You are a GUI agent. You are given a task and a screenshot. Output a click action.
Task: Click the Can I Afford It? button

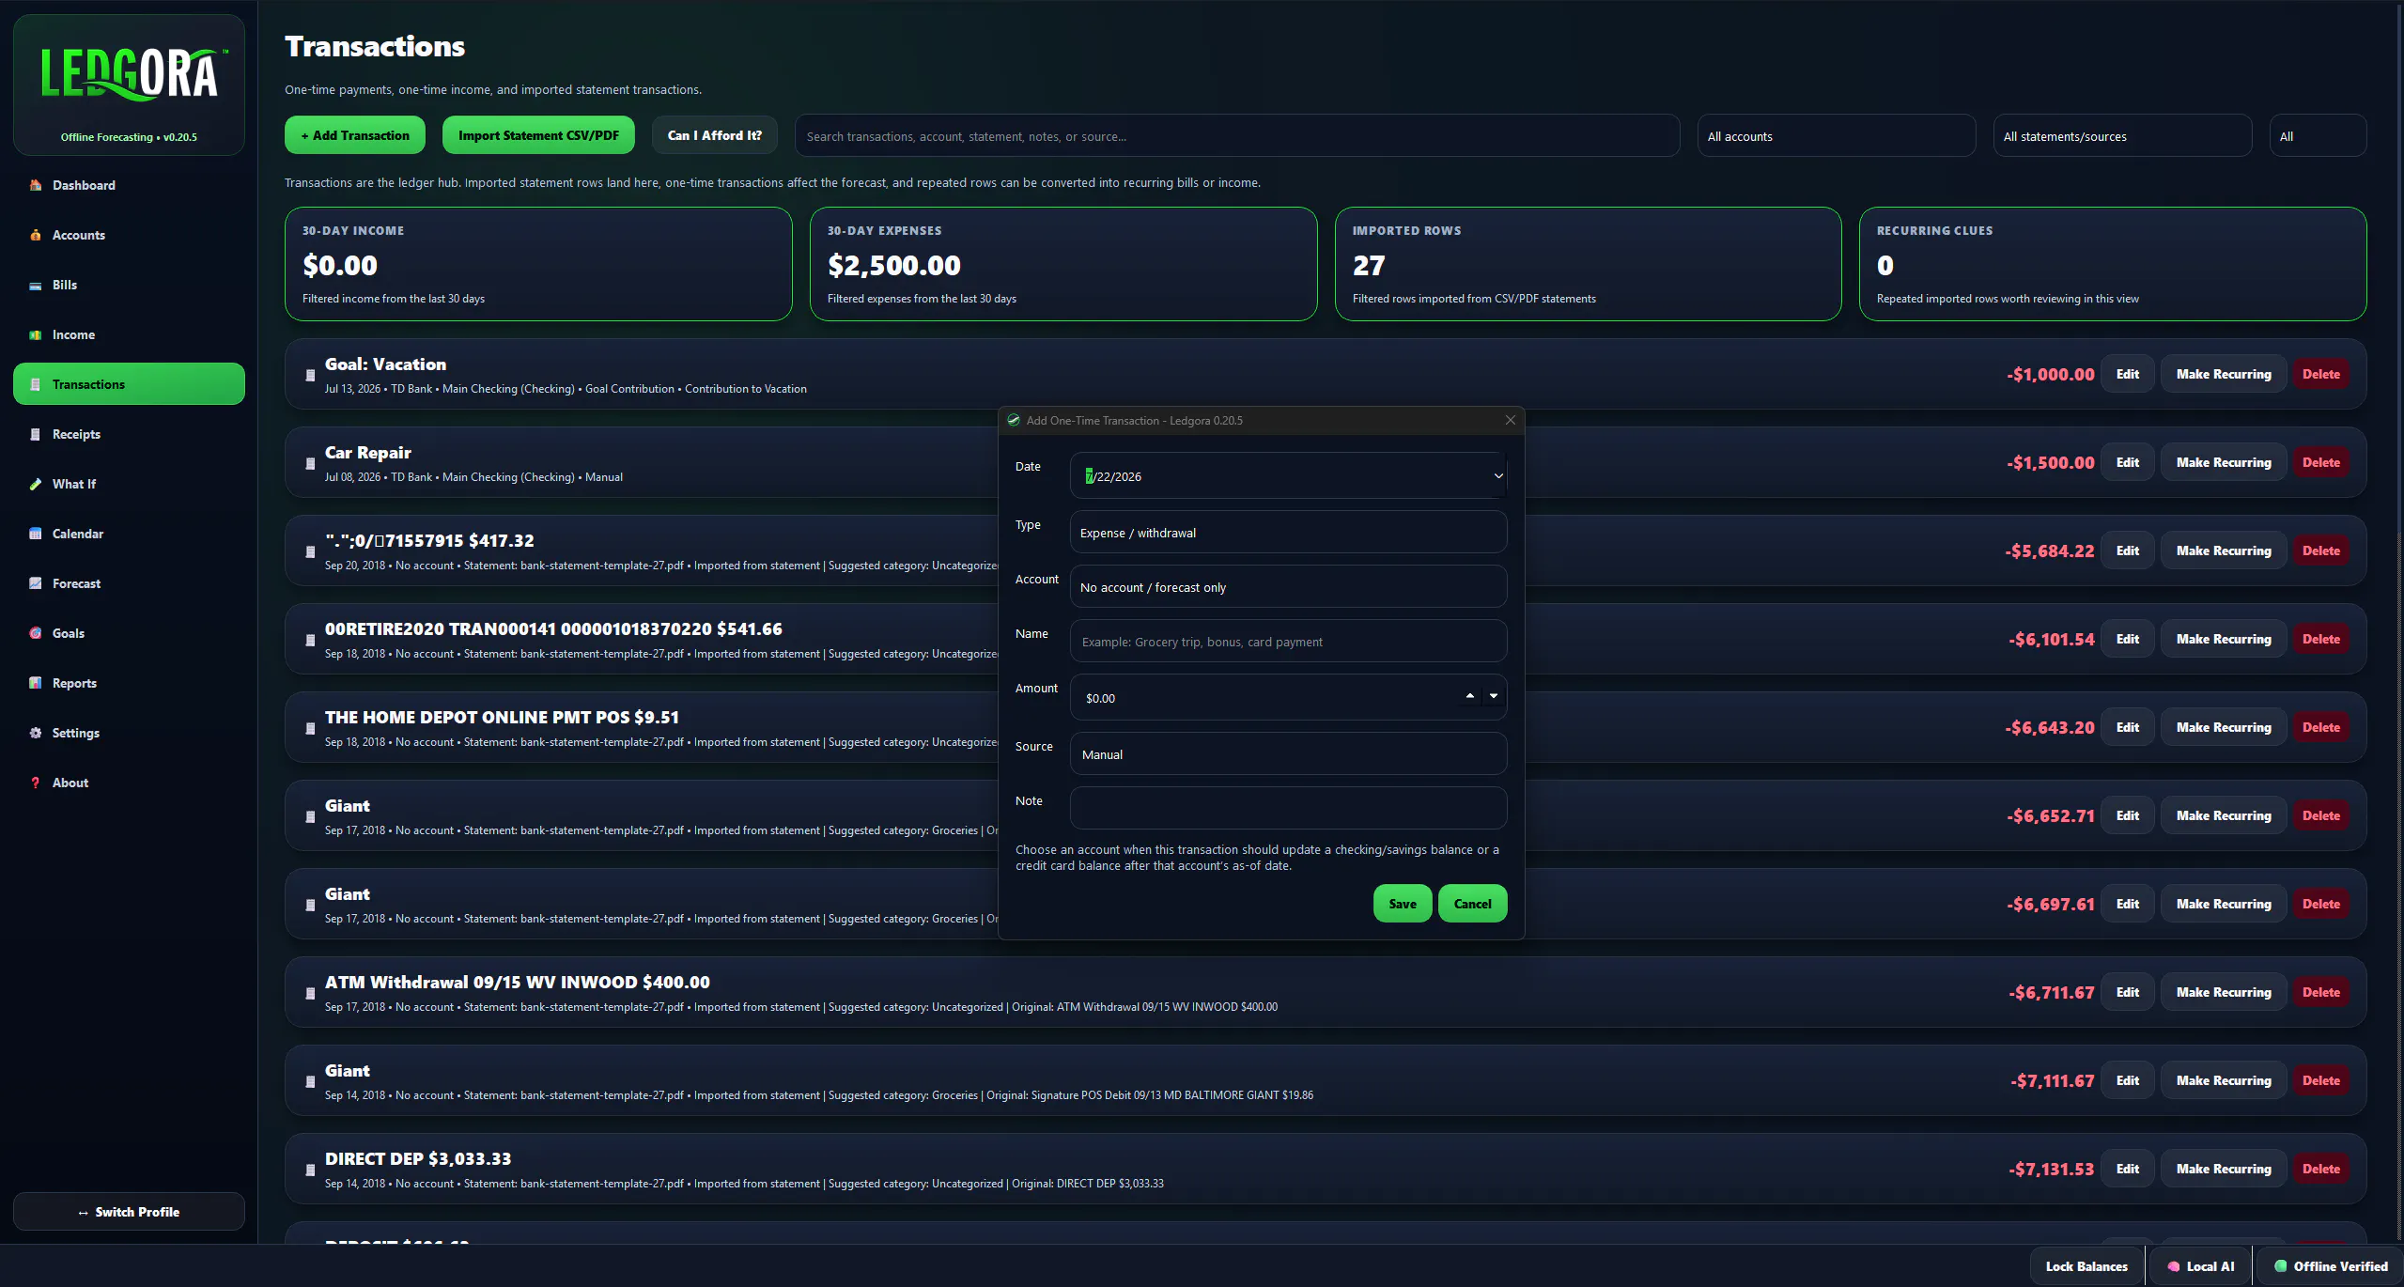tap(714, 135)
